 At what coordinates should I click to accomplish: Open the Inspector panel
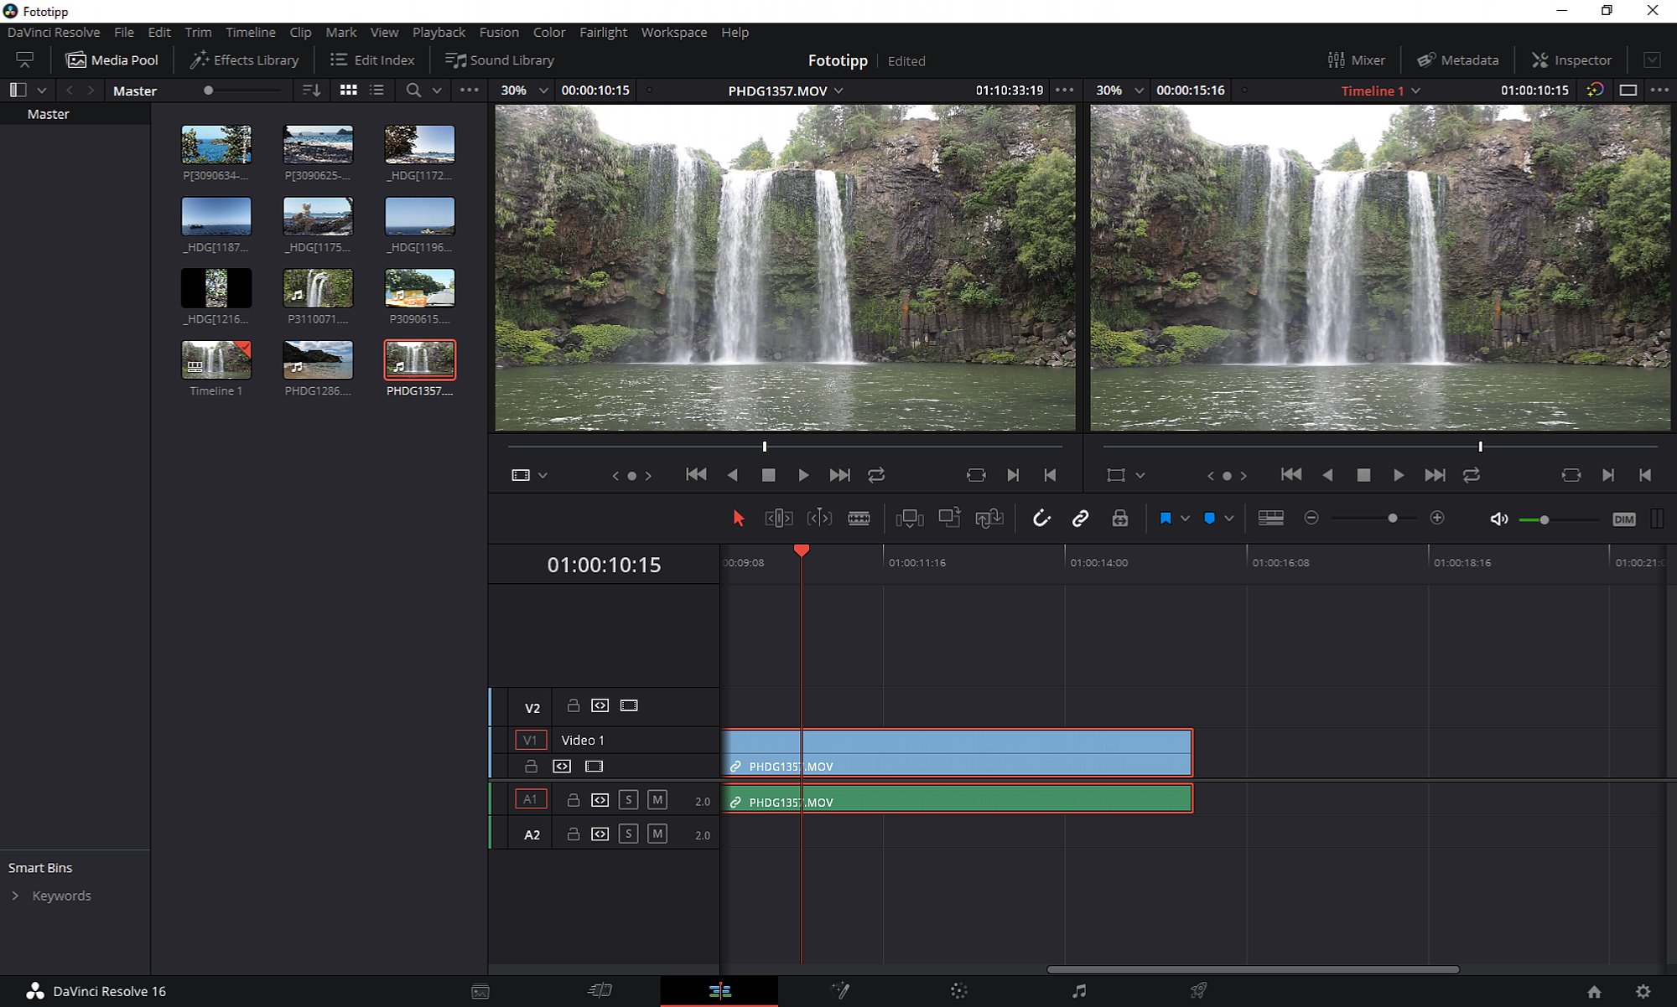coord(1571,60)
